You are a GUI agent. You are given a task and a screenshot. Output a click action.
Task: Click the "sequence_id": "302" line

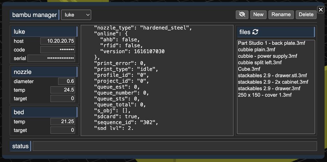click(126, 122)
